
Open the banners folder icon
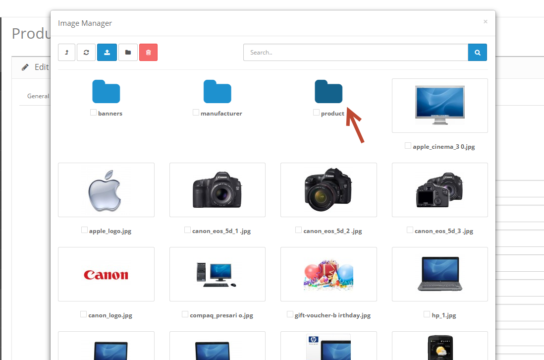(106, 92)
